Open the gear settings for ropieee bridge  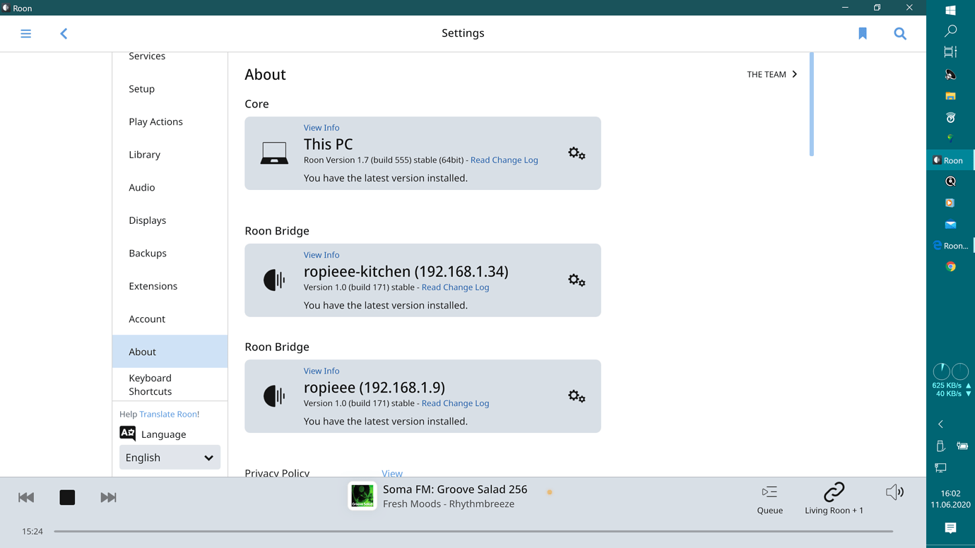coord(577,396)
